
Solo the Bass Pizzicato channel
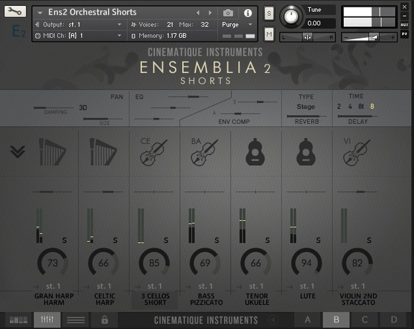217,240
